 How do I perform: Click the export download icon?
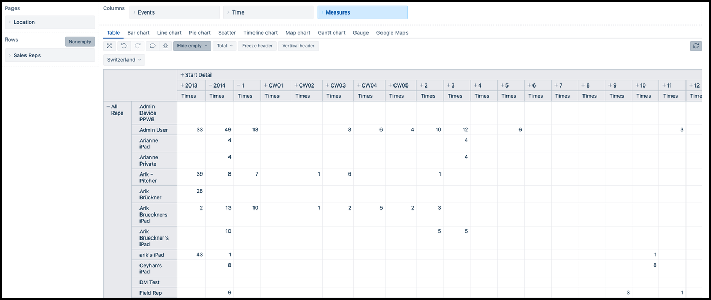(166, 46)
